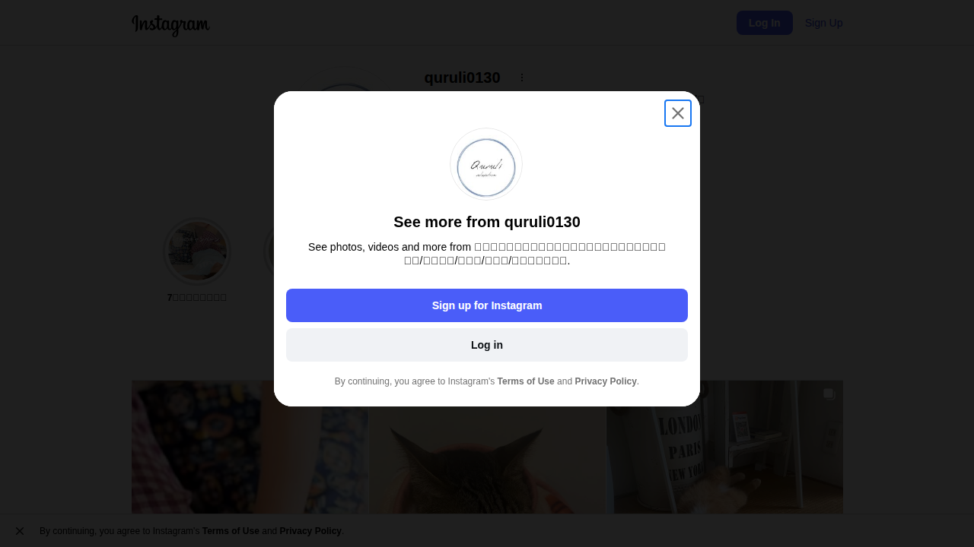The height and width of the screenshot is (547, 974).
Task: Open Terms of Use in bottom banner
Action: tap(231, 531)
